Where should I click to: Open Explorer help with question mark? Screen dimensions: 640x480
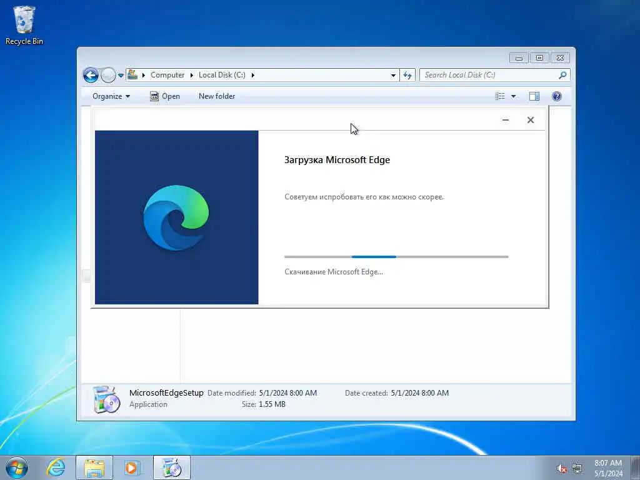point(557,96)
